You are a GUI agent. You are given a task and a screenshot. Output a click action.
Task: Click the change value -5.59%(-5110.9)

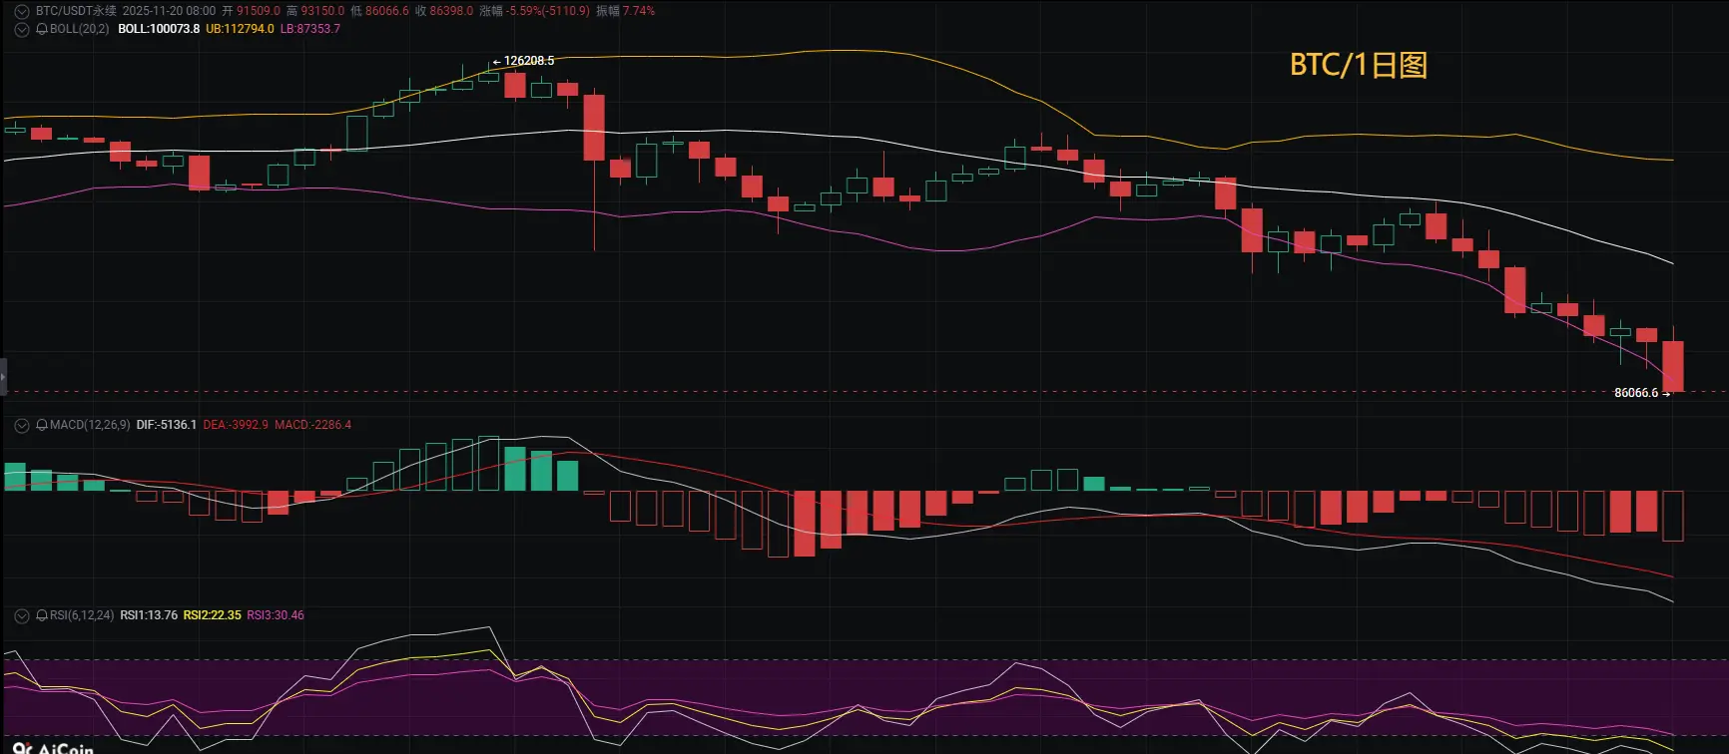tap(548, 11)
